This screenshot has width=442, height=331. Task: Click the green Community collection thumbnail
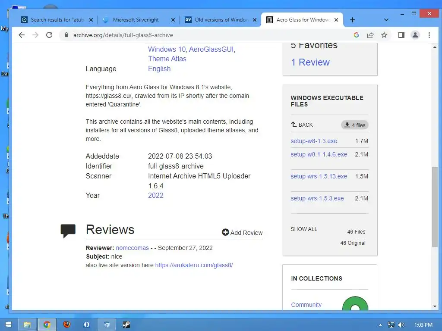[355, 304]
